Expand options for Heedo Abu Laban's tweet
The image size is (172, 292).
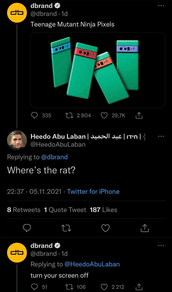tap(161, 136)
